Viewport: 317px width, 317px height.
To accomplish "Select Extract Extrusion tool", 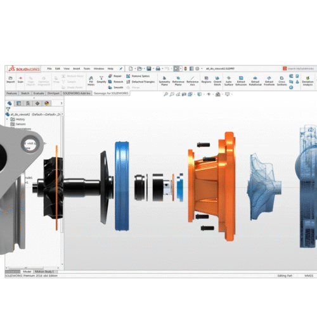I will pos(241,81).
